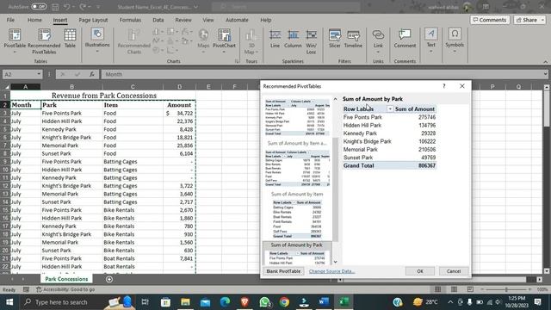Insert a Line sparkline

[x=275, y=39]
